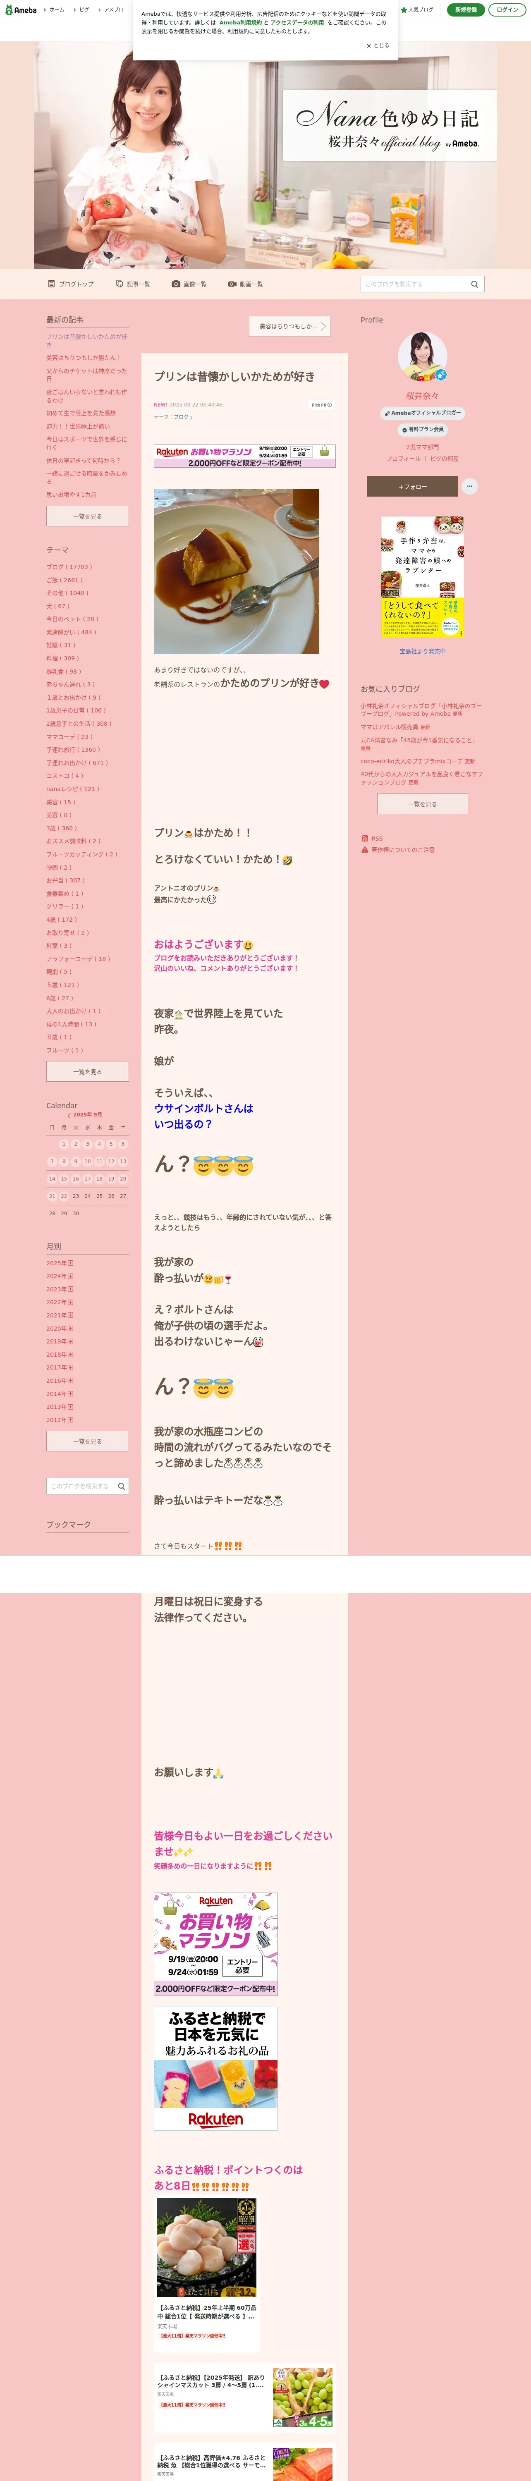The height and width of the screenshot is (2481, 531).
Task: Open the アクセスデータの利用 link
Action: pyautogui.click(x=297, y=22)
